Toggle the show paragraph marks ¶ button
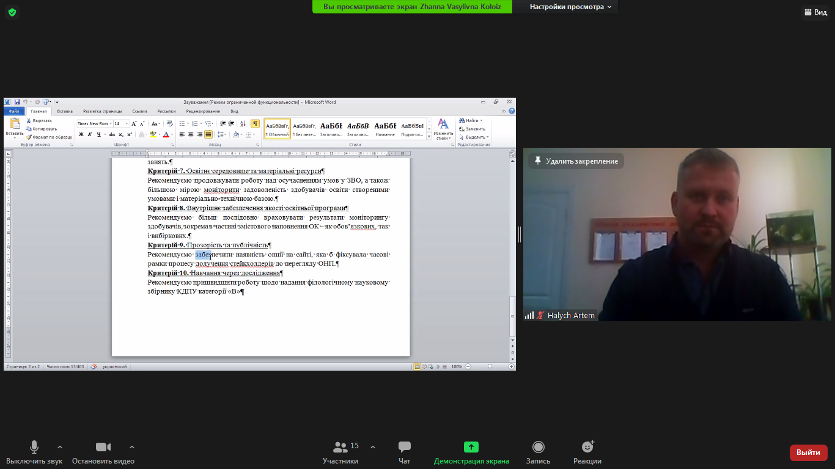This screenshot has width=835, height=469. click(255, 123)
